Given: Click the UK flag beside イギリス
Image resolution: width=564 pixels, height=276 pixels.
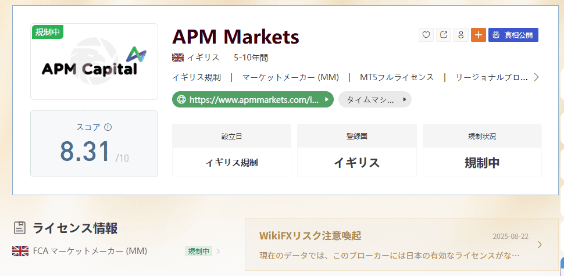Looking at the screenshot, I should pos(178,58).
